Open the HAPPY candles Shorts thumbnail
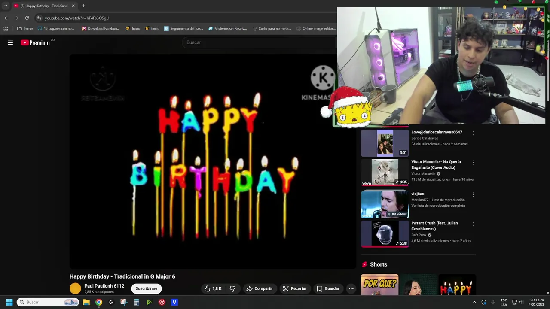 pyautogui.click(x=457, y=285)
